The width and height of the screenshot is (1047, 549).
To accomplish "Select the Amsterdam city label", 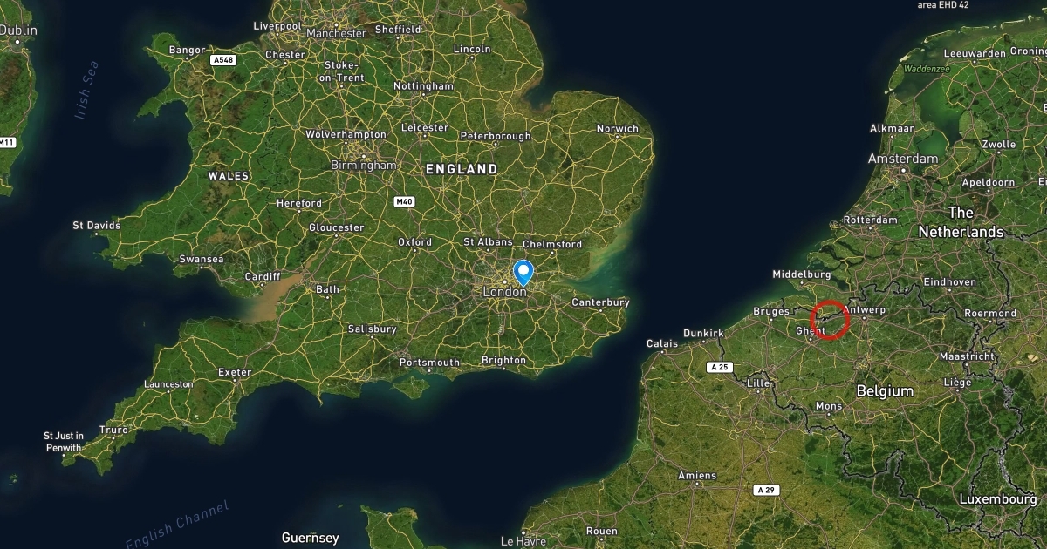I will 903,159.
